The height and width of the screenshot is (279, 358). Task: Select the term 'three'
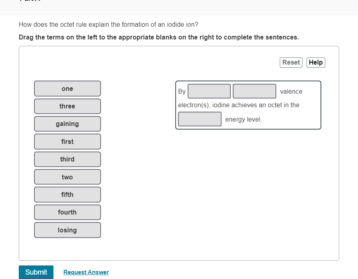(x=67, y=106)
